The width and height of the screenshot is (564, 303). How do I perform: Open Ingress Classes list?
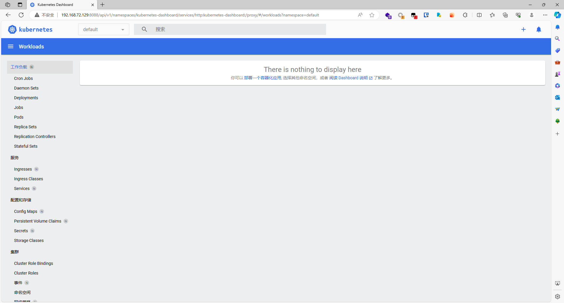point(28,179)
